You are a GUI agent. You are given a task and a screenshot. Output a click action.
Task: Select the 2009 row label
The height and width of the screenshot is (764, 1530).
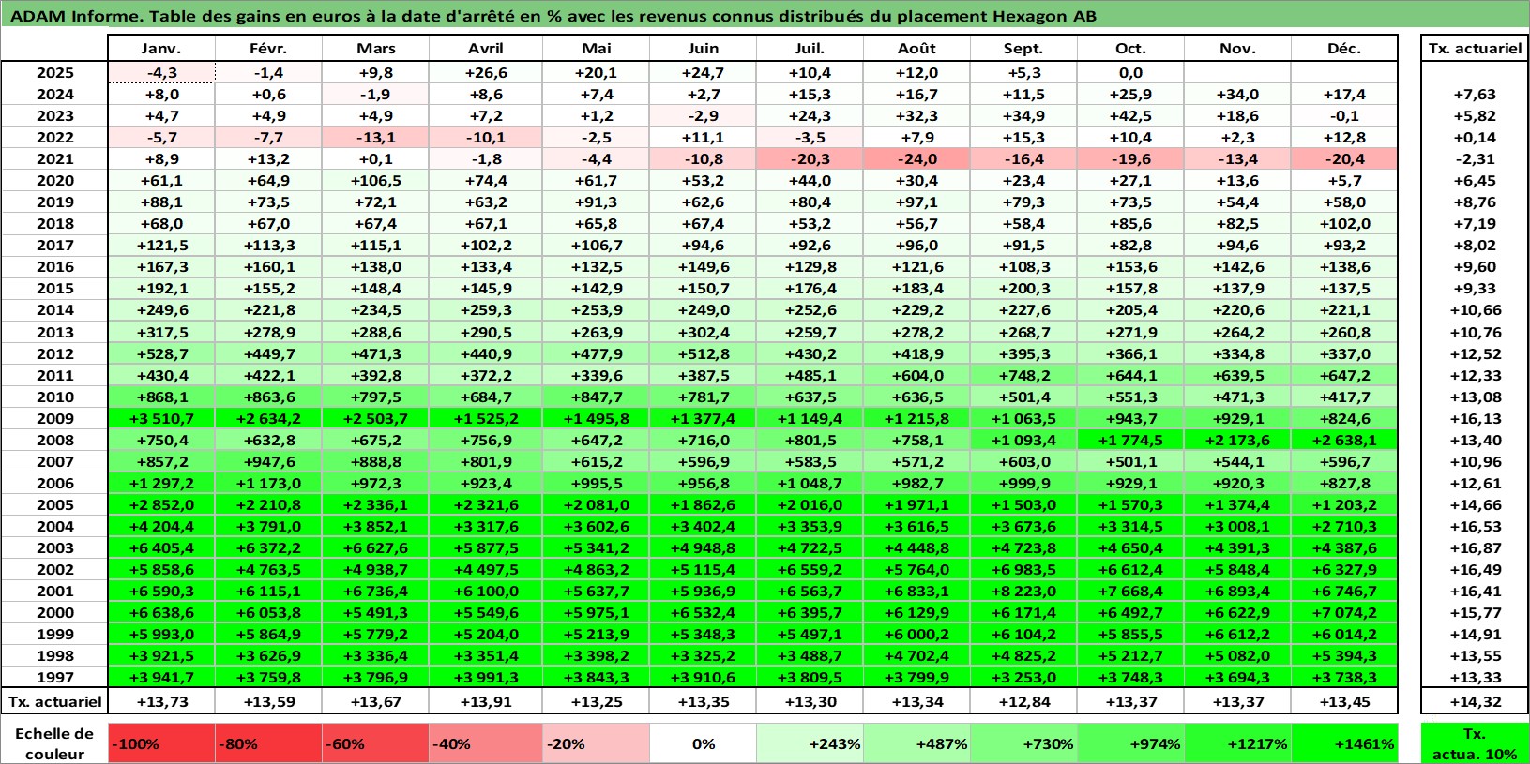(54, 418)
